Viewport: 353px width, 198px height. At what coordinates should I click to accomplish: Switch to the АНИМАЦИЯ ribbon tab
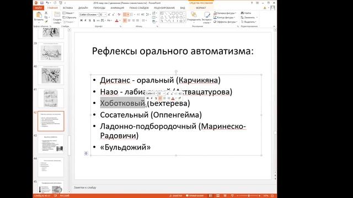coord(117,8)
